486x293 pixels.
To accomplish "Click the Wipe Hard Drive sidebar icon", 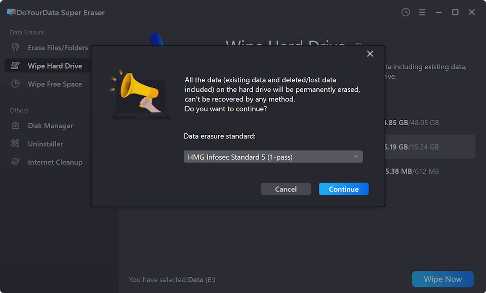I will pos(16,66).
